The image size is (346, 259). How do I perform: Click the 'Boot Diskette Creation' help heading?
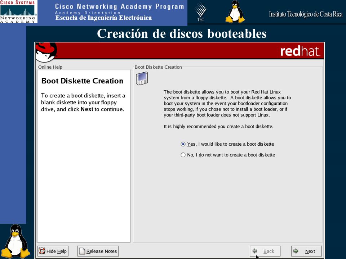click(82, 81)
